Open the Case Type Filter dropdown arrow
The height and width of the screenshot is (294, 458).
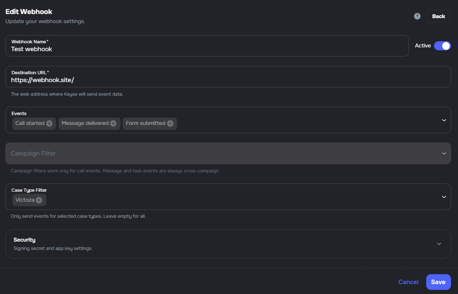444,197
